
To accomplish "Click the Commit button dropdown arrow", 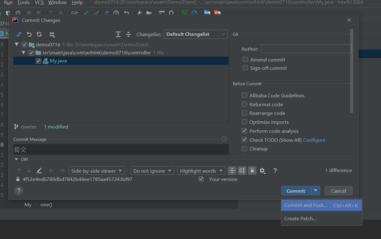I will [316, 191].
